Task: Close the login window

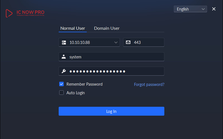Action: click(214, 9)
